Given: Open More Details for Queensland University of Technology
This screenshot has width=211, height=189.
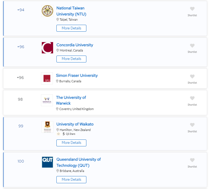Looking at the screenshot, I should [x=71, y=179].
